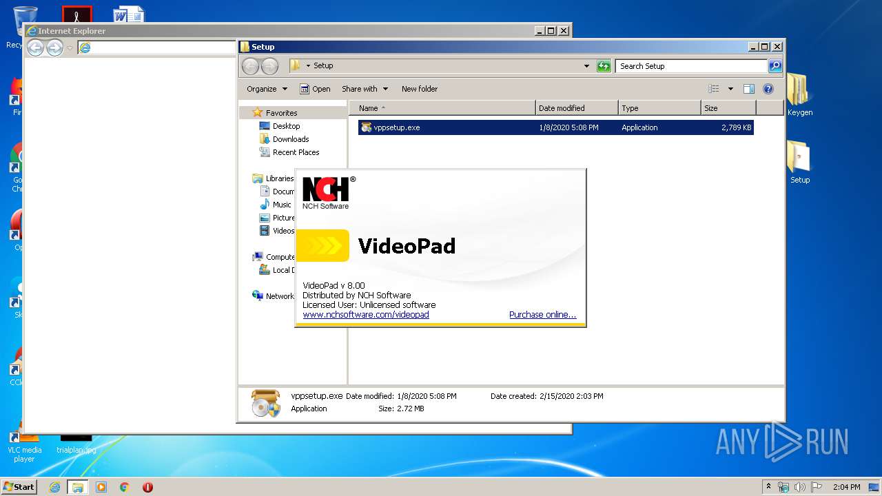Sort by the Name column header

(442, 108)
